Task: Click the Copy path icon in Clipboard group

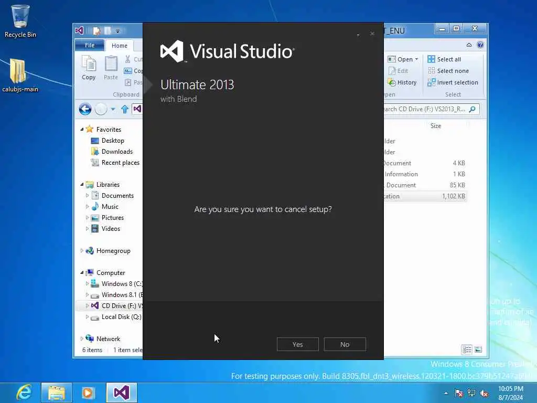Action: tap(128, 71)
